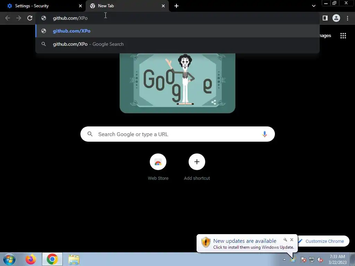Open Windows Explorer from the taskbar
Screen dimensions: 355x266
point(74,259)
